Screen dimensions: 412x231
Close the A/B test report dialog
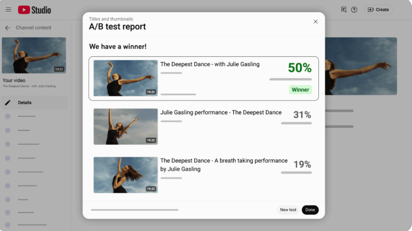click(x=315, y=22)
